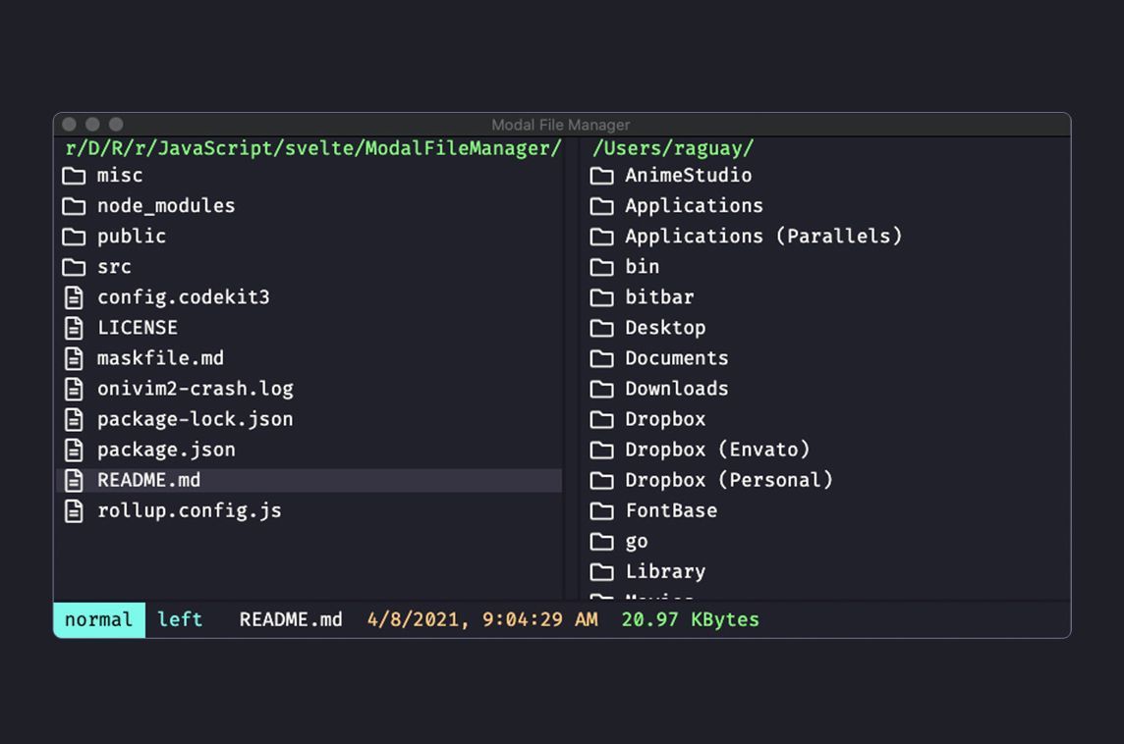Screen dimensions: 1124x744
Task: Click README.md name in the left file list
Action: [x=149, y=481]
